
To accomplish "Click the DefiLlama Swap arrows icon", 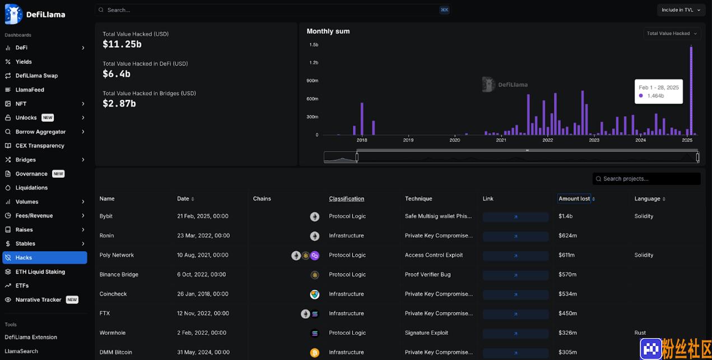I will coord(8,76).
